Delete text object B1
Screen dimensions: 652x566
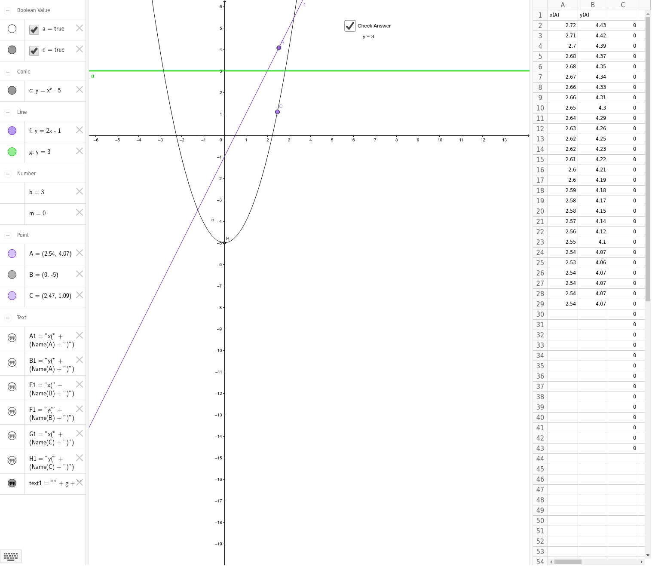click(80, 360)
